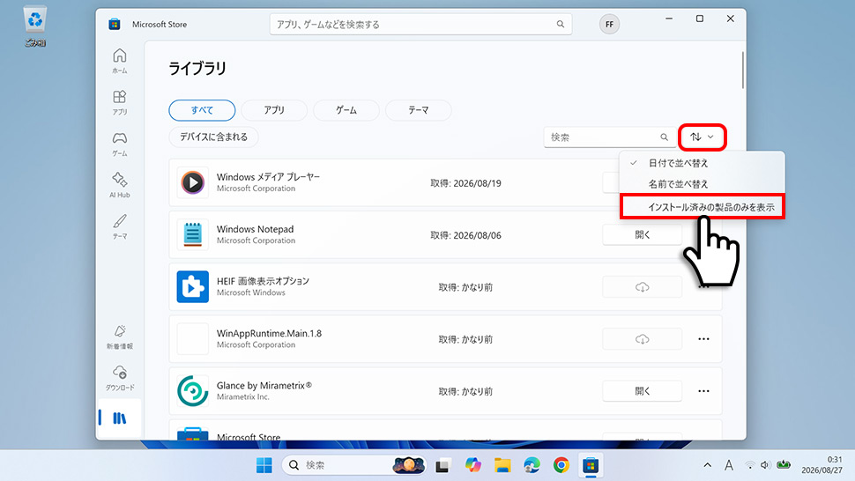This screenshot has height=481, width=855.
Task: Launch Microsoft Edge from taskbar
Action: pyautogui.click(x=532, y=465)
